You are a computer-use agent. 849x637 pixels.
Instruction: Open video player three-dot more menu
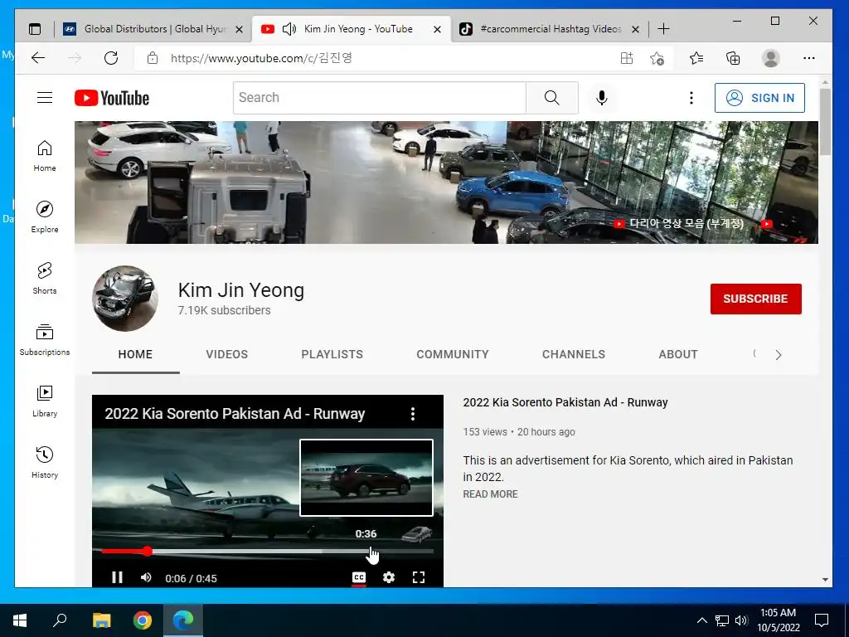[413, 414]
